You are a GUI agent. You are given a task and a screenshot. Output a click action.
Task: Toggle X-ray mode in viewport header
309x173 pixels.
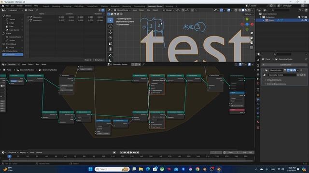[236, 10]
